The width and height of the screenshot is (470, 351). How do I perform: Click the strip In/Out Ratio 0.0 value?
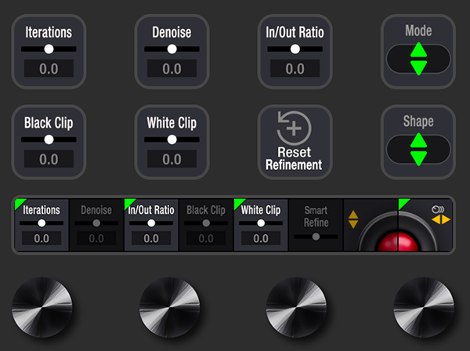click(x=151, y=238)
